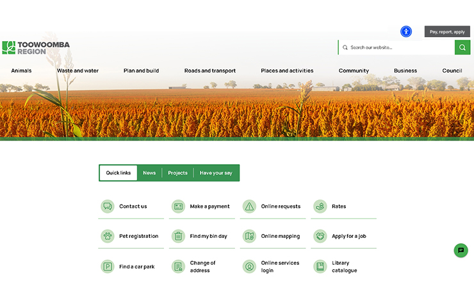Click the Online requests warning triangle icon
The width and height of the screenshot is (474, 295).
point(249,206)
